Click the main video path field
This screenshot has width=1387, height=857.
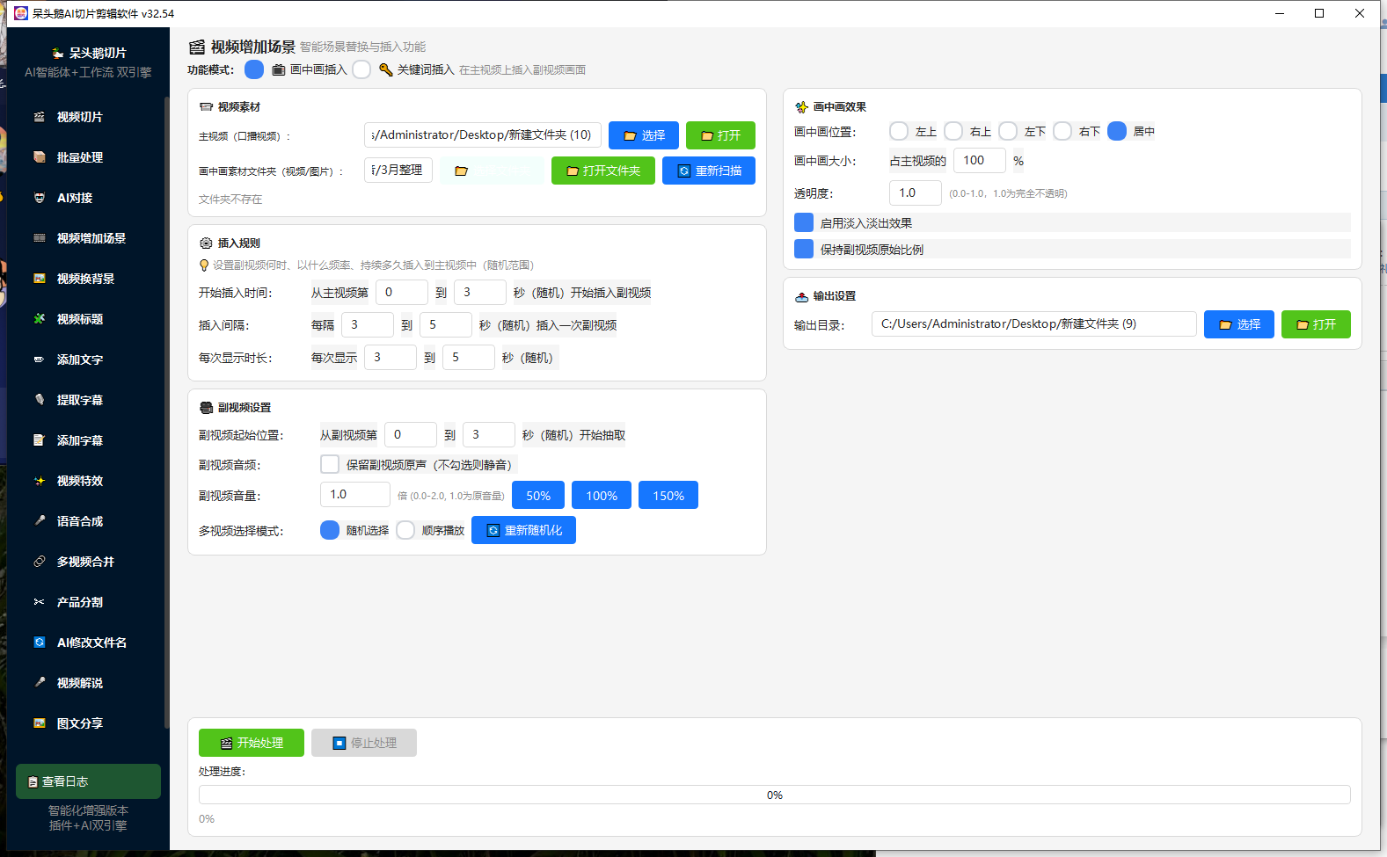483,134
